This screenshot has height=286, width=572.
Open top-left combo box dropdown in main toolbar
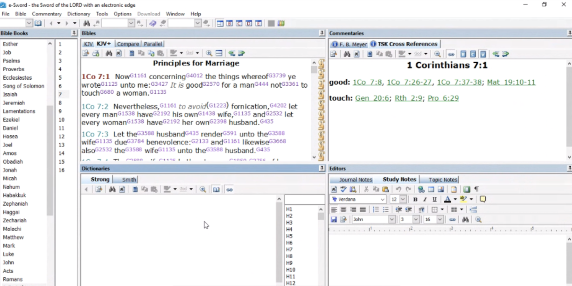tap(29, 23)
